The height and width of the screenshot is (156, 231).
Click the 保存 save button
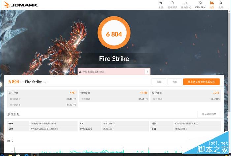coord(175,82)
